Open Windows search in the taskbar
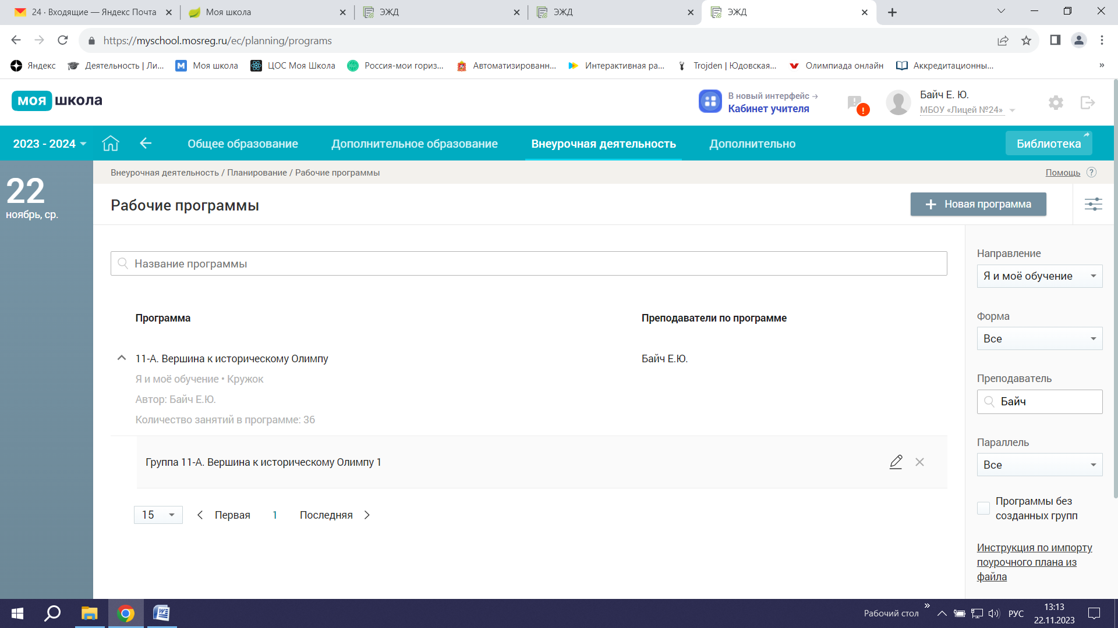This screenshot has width=1118, height=628. (53, 613)
